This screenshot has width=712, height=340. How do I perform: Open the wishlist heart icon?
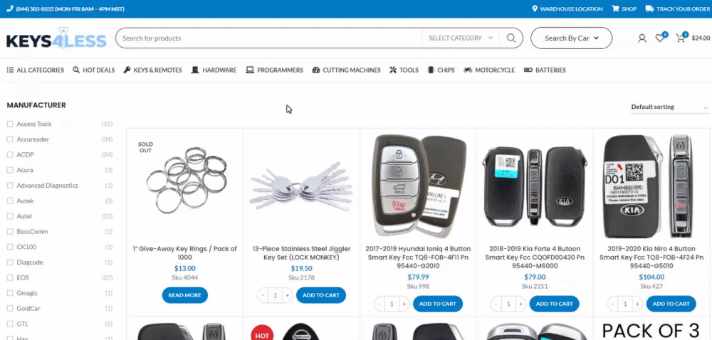click(660, 38)
